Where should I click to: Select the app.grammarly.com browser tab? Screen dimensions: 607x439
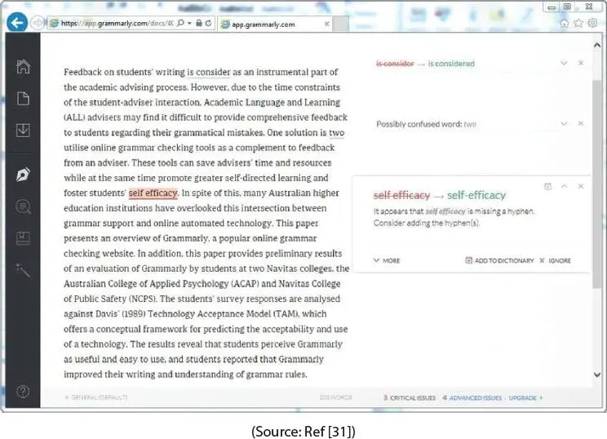(x=275, y=24)
